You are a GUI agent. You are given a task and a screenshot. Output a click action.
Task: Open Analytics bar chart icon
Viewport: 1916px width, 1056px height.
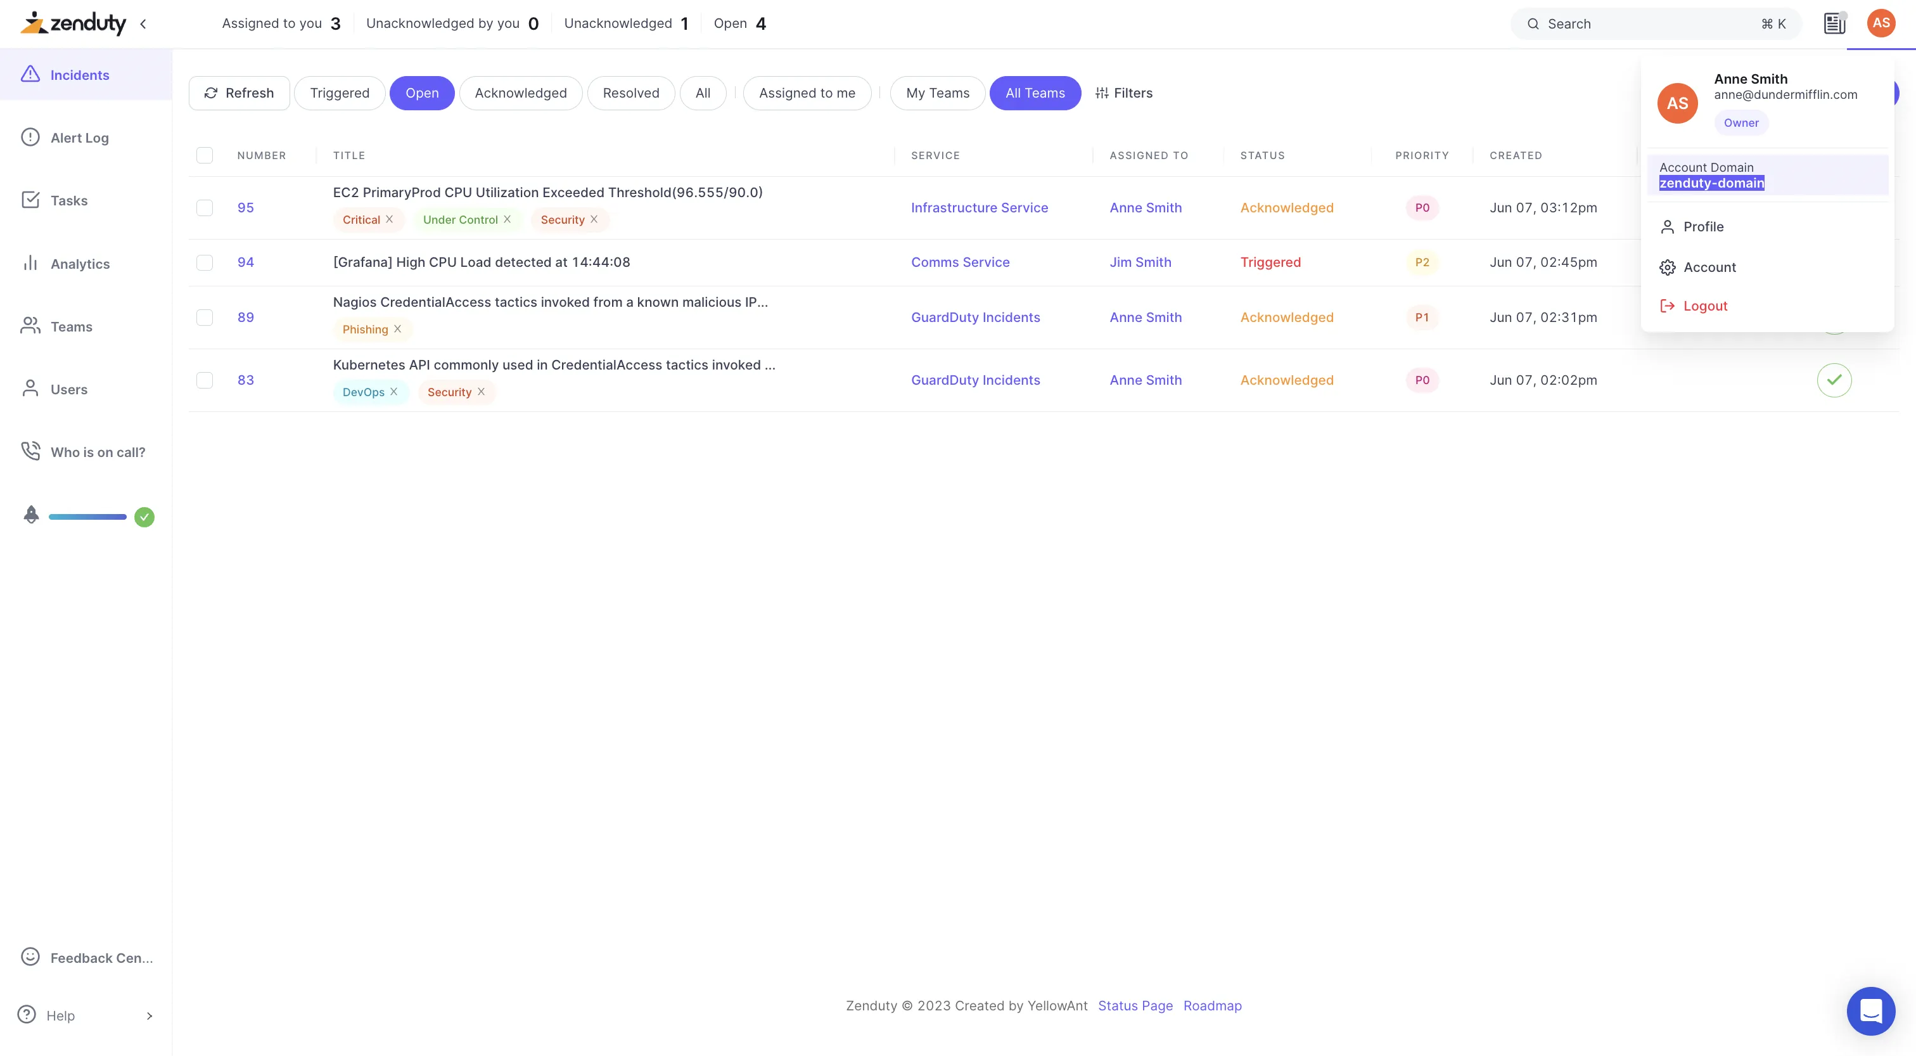(30, 264)
